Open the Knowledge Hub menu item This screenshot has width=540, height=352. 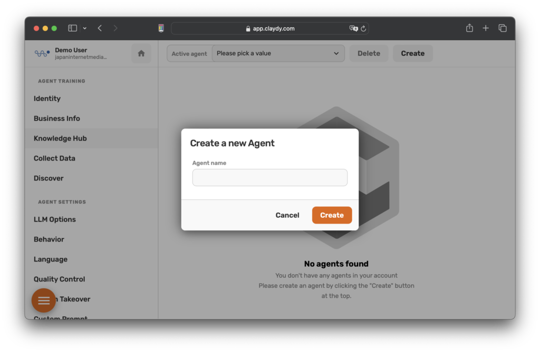coord(60,138)
